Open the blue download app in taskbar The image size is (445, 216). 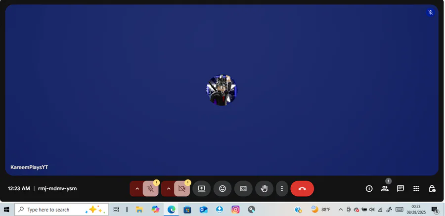[x=219, y=210]
